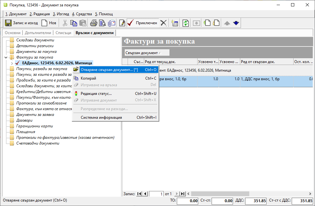This screenshot has width=315, height=206.
Task: Click the black X cancel icon
Action: click(163, 23)
